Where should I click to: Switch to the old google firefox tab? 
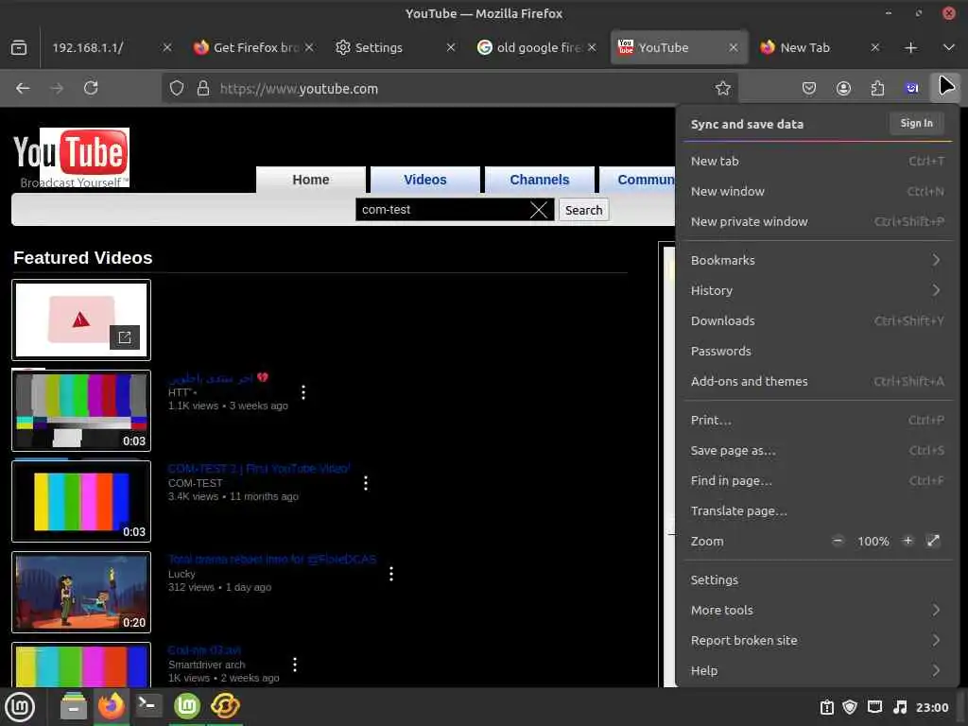tap(536, 47)
